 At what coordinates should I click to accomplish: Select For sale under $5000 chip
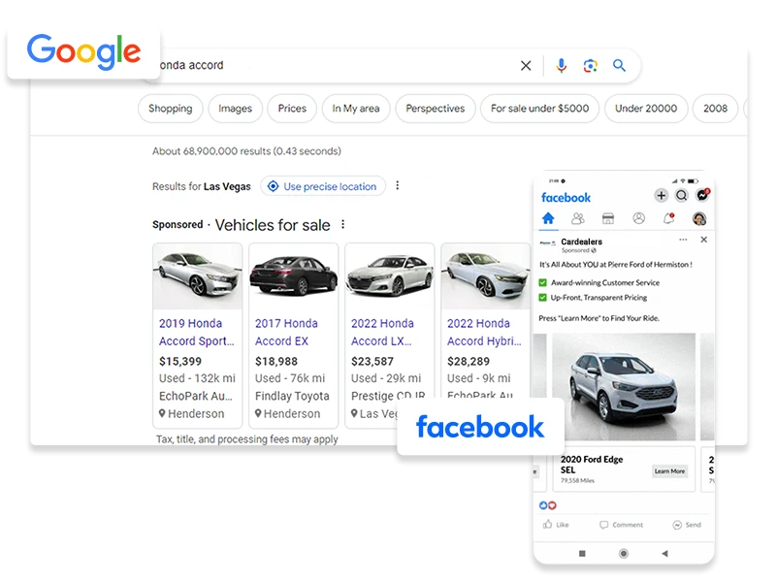[x=540, y=109]
